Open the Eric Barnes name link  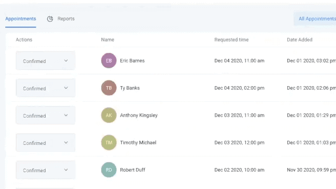(132, 61)
